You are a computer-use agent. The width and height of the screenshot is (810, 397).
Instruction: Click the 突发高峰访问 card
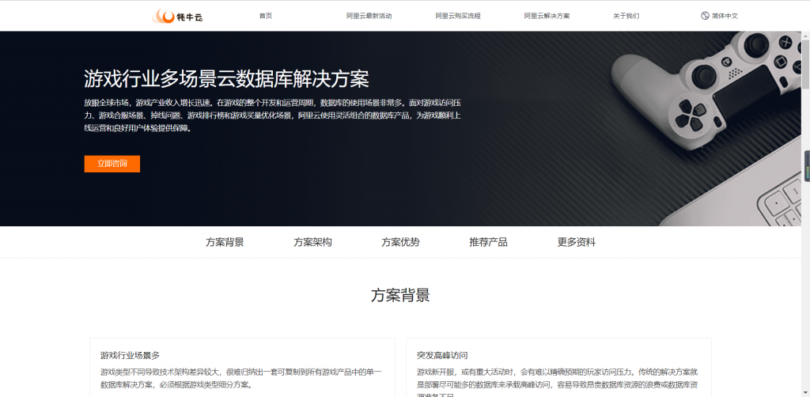point(558,369)
